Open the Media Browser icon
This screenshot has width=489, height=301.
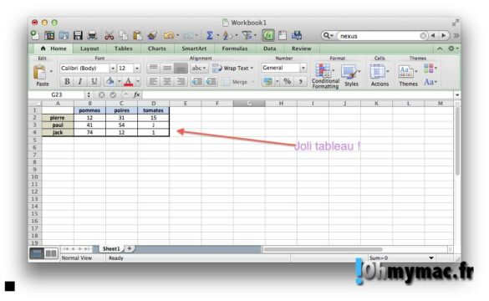click(x=297, y=36)
